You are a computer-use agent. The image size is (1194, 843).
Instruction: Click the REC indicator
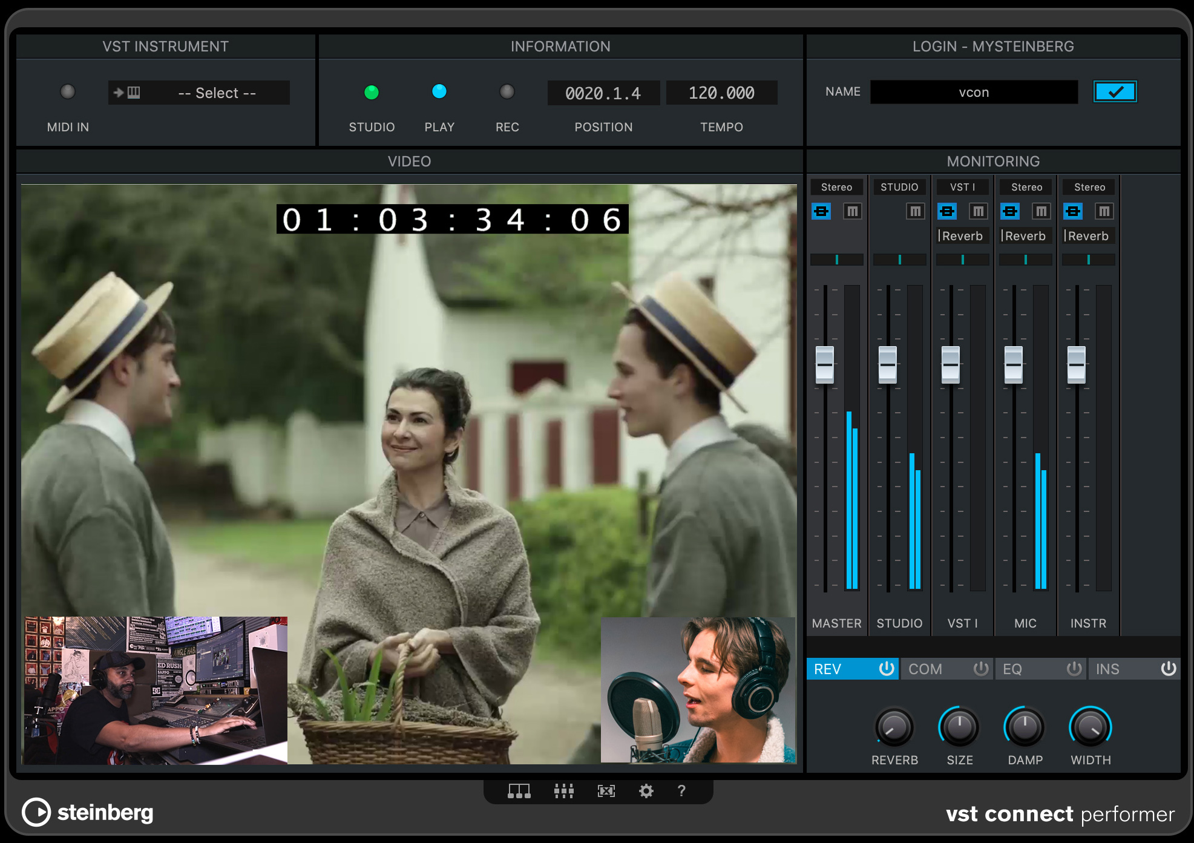507,91
